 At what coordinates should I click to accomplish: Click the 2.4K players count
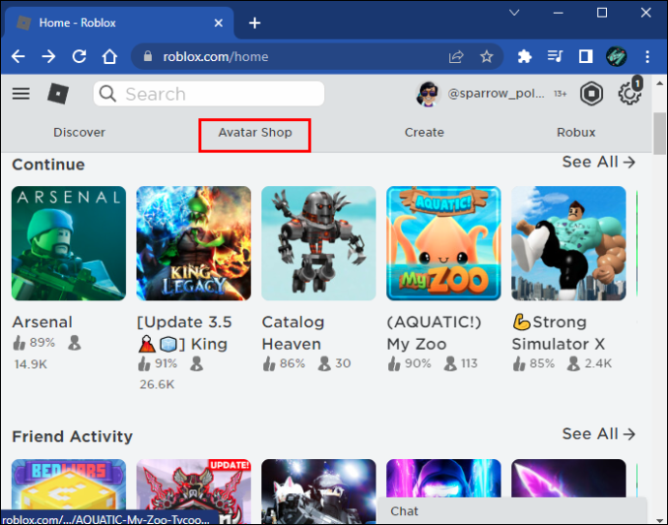(598, 363)
